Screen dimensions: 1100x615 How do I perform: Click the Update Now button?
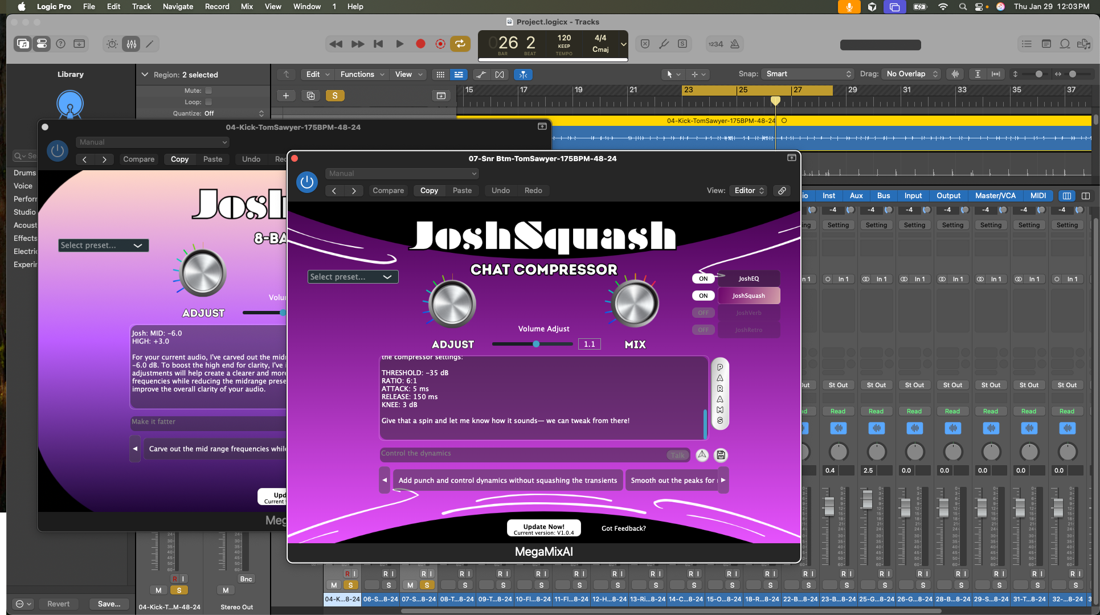click(x=543, y=528)
